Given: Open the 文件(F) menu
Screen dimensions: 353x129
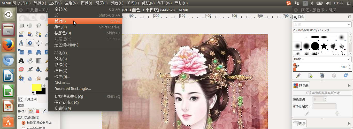Looking at the screenshot, I should pos(25,3).
